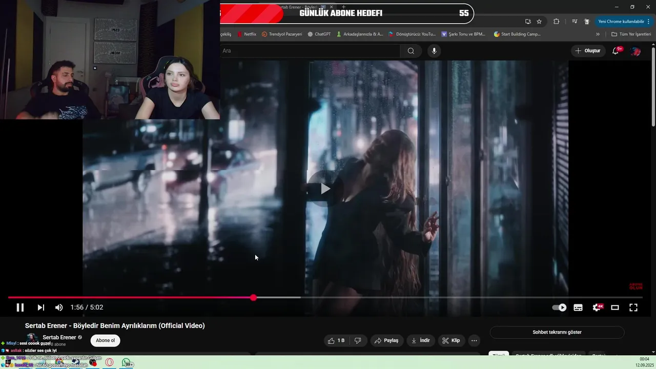Click the install app icon in address bar
The image size is (656, 369).
pyautogui.click(x=528, y=22)
